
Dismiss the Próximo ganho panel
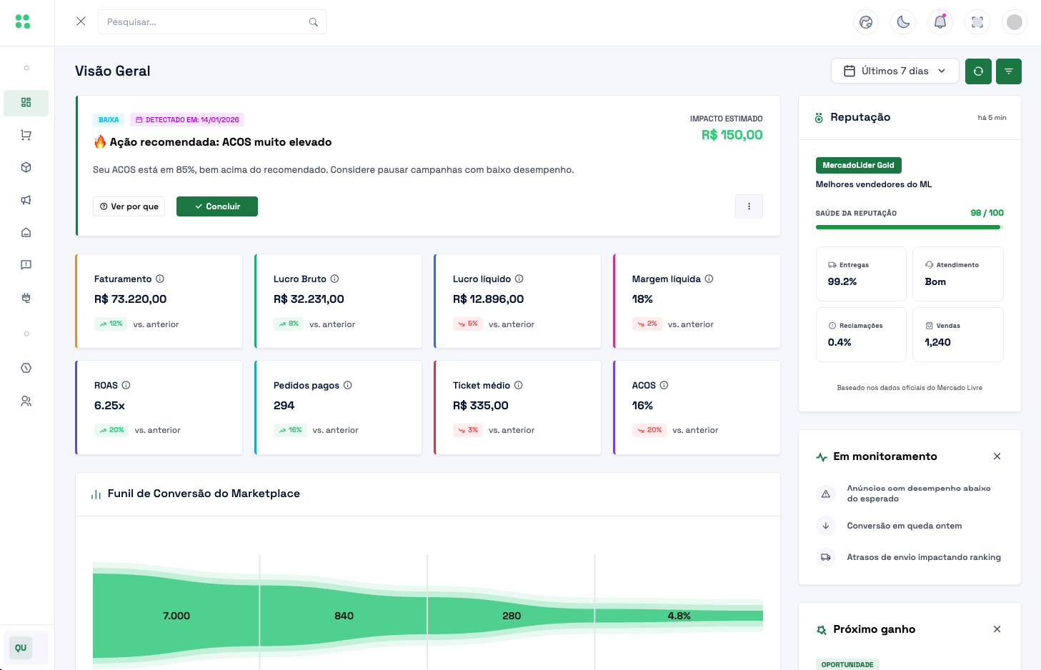coord(997,629)
